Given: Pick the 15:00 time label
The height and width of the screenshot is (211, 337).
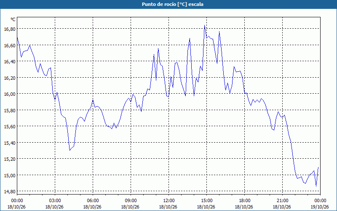Looking at the screenshot, I should point(206,201).
